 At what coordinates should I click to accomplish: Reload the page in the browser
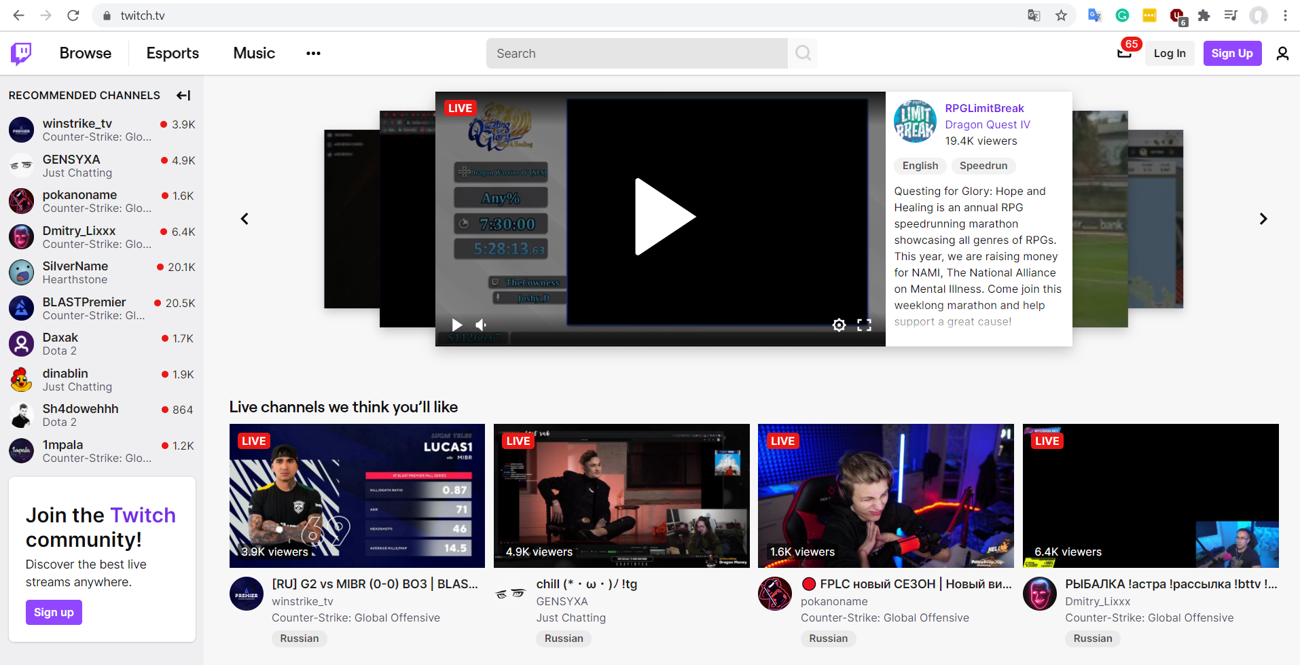coord(73,16)
